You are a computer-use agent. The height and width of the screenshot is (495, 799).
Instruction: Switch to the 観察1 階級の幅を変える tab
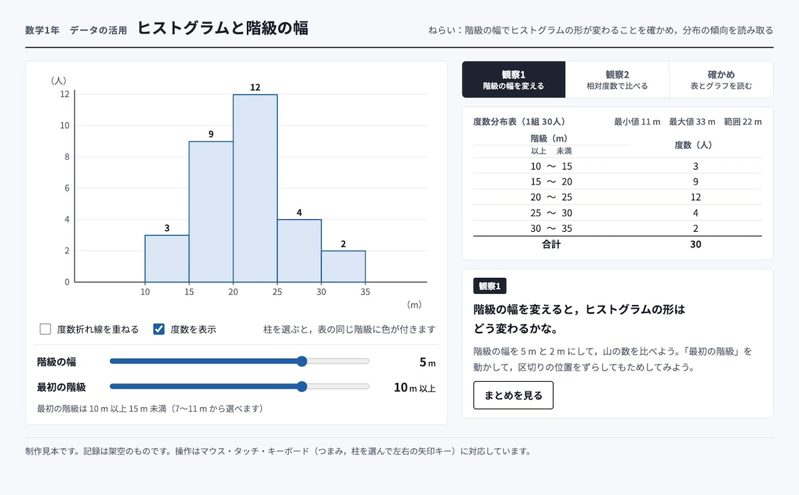(x=513, y=80)
